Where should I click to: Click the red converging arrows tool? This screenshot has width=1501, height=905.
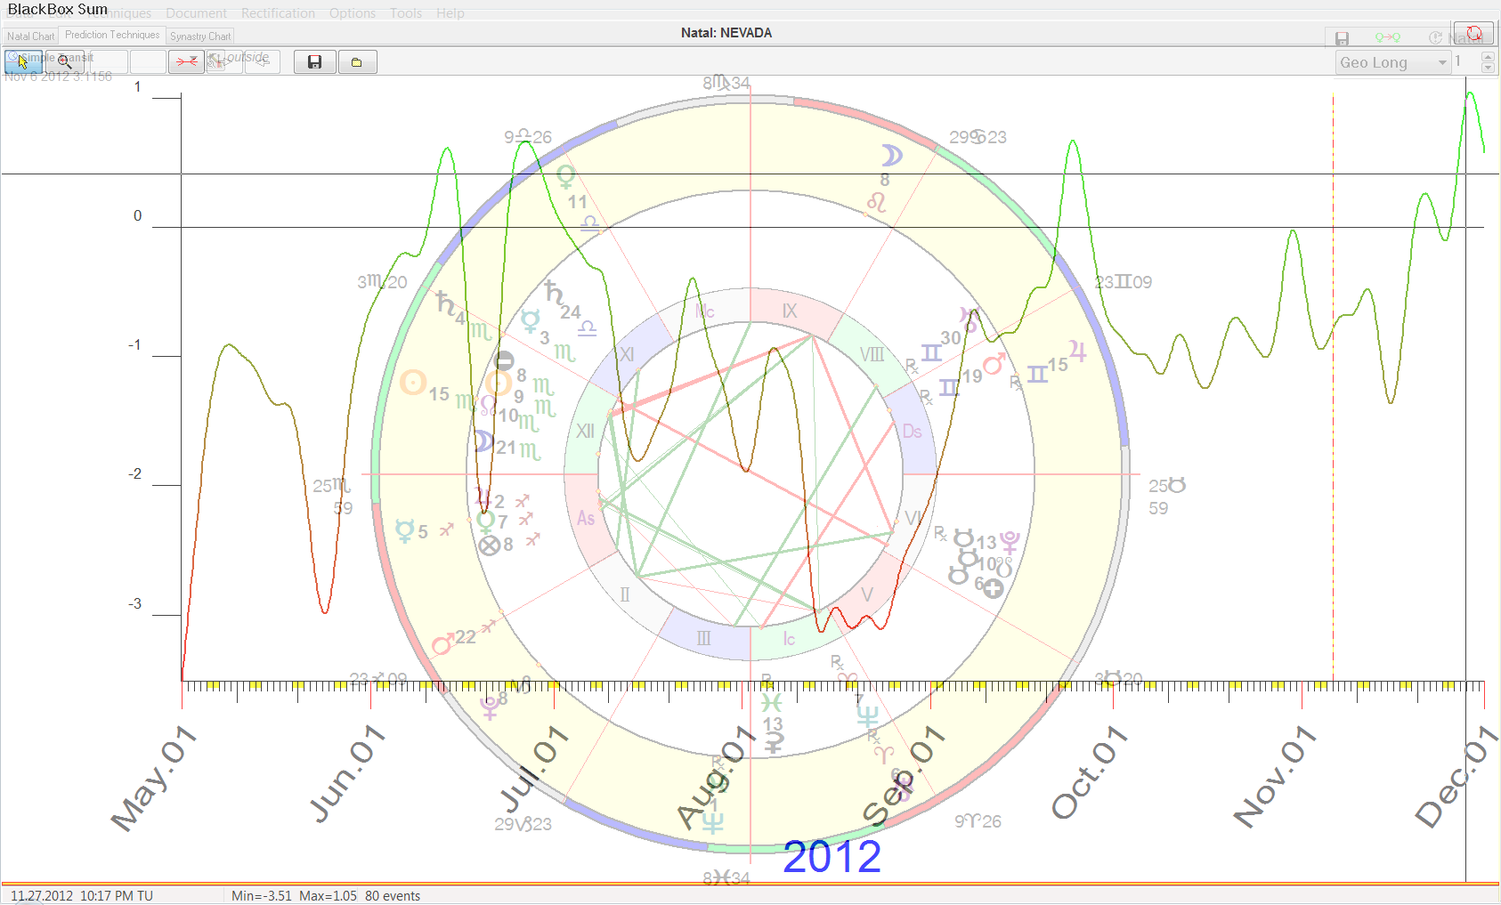point(186,61)
